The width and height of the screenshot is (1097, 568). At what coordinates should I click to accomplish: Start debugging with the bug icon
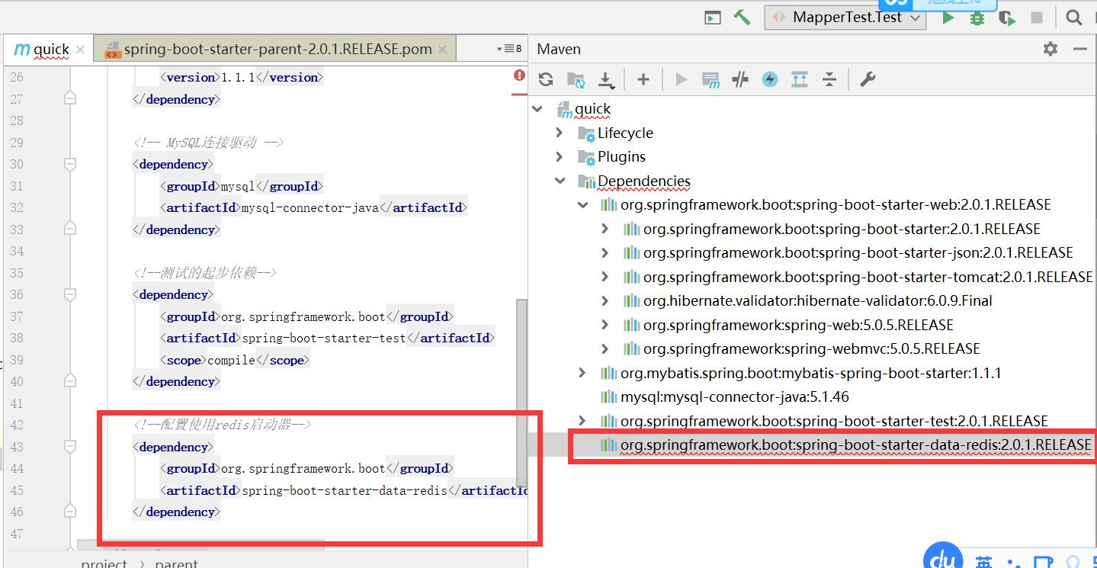pyautogui.click(x=977, y=18)
